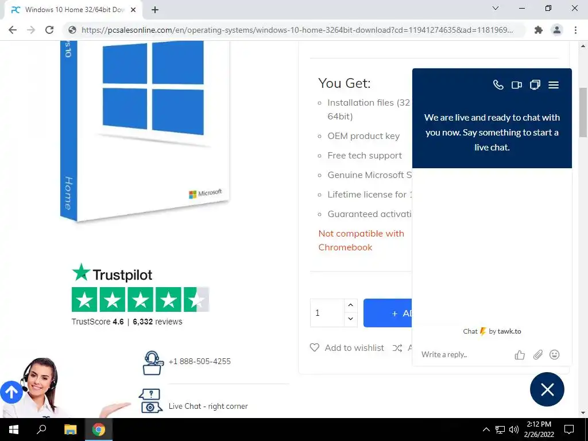Click the Chrome taskbar icon
The height and width of the screenshot is (441, 588).
(x=99, y=430)
